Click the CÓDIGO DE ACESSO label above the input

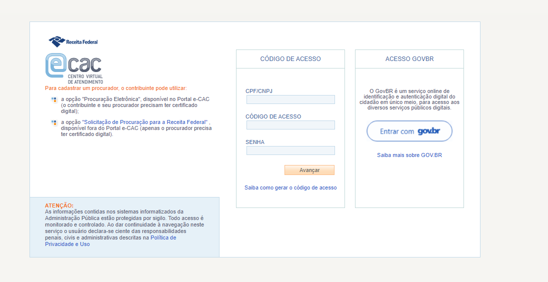click(273, 116)
